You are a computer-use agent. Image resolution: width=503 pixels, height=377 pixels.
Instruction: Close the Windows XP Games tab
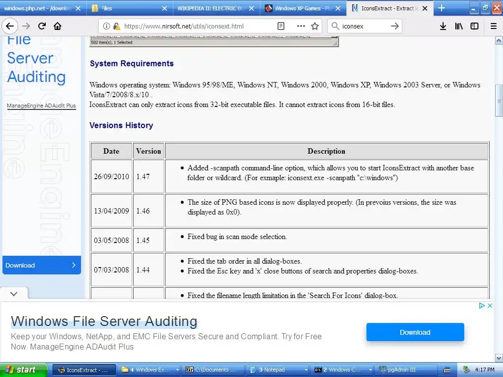click(x=338, y=8)
